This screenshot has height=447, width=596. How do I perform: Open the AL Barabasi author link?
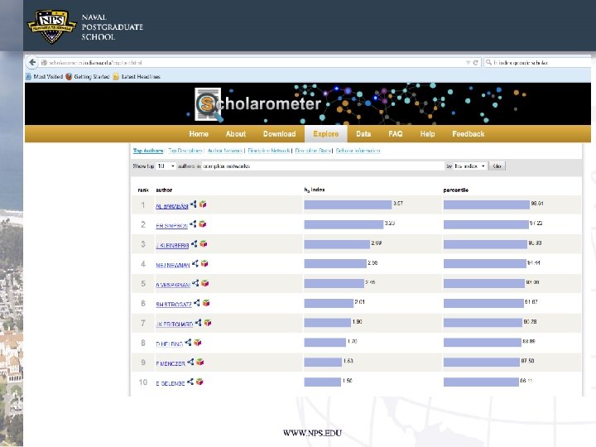tap(172, 206)
